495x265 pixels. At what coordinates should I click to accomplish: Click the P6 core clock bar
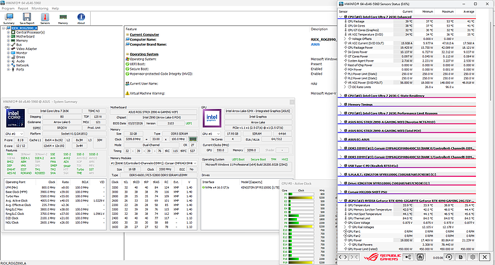(x=302, y=216)
